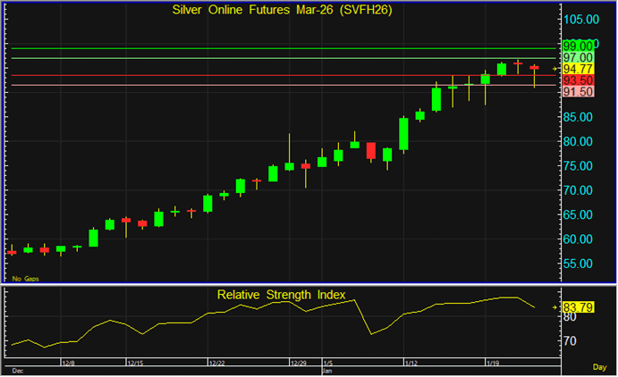Click the 1/12 date marker
The image size is (618, 377).
tap(411, 364)
